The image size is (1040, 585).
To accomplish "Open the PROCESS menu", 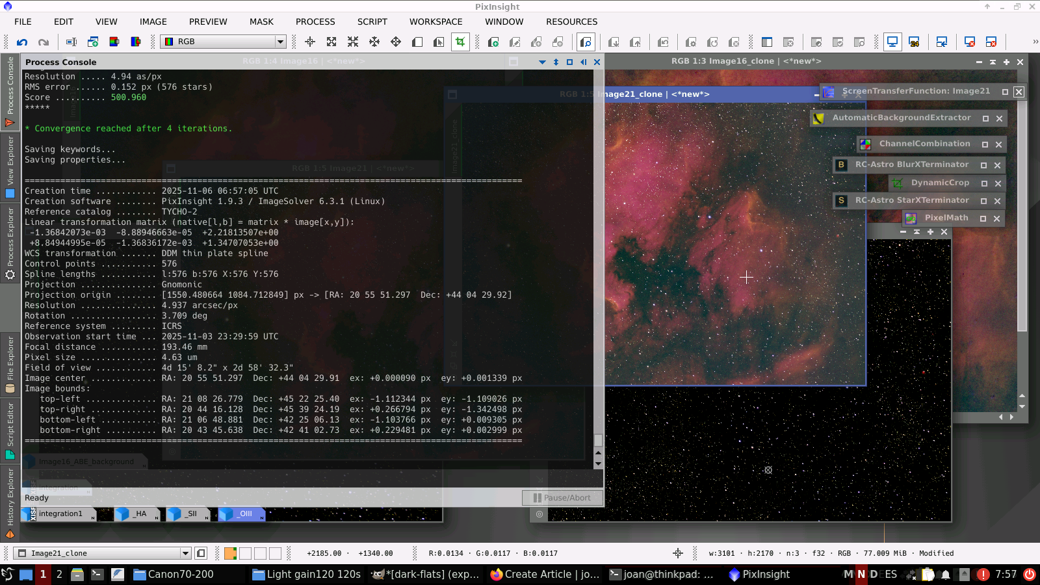I will coord(315,21).
